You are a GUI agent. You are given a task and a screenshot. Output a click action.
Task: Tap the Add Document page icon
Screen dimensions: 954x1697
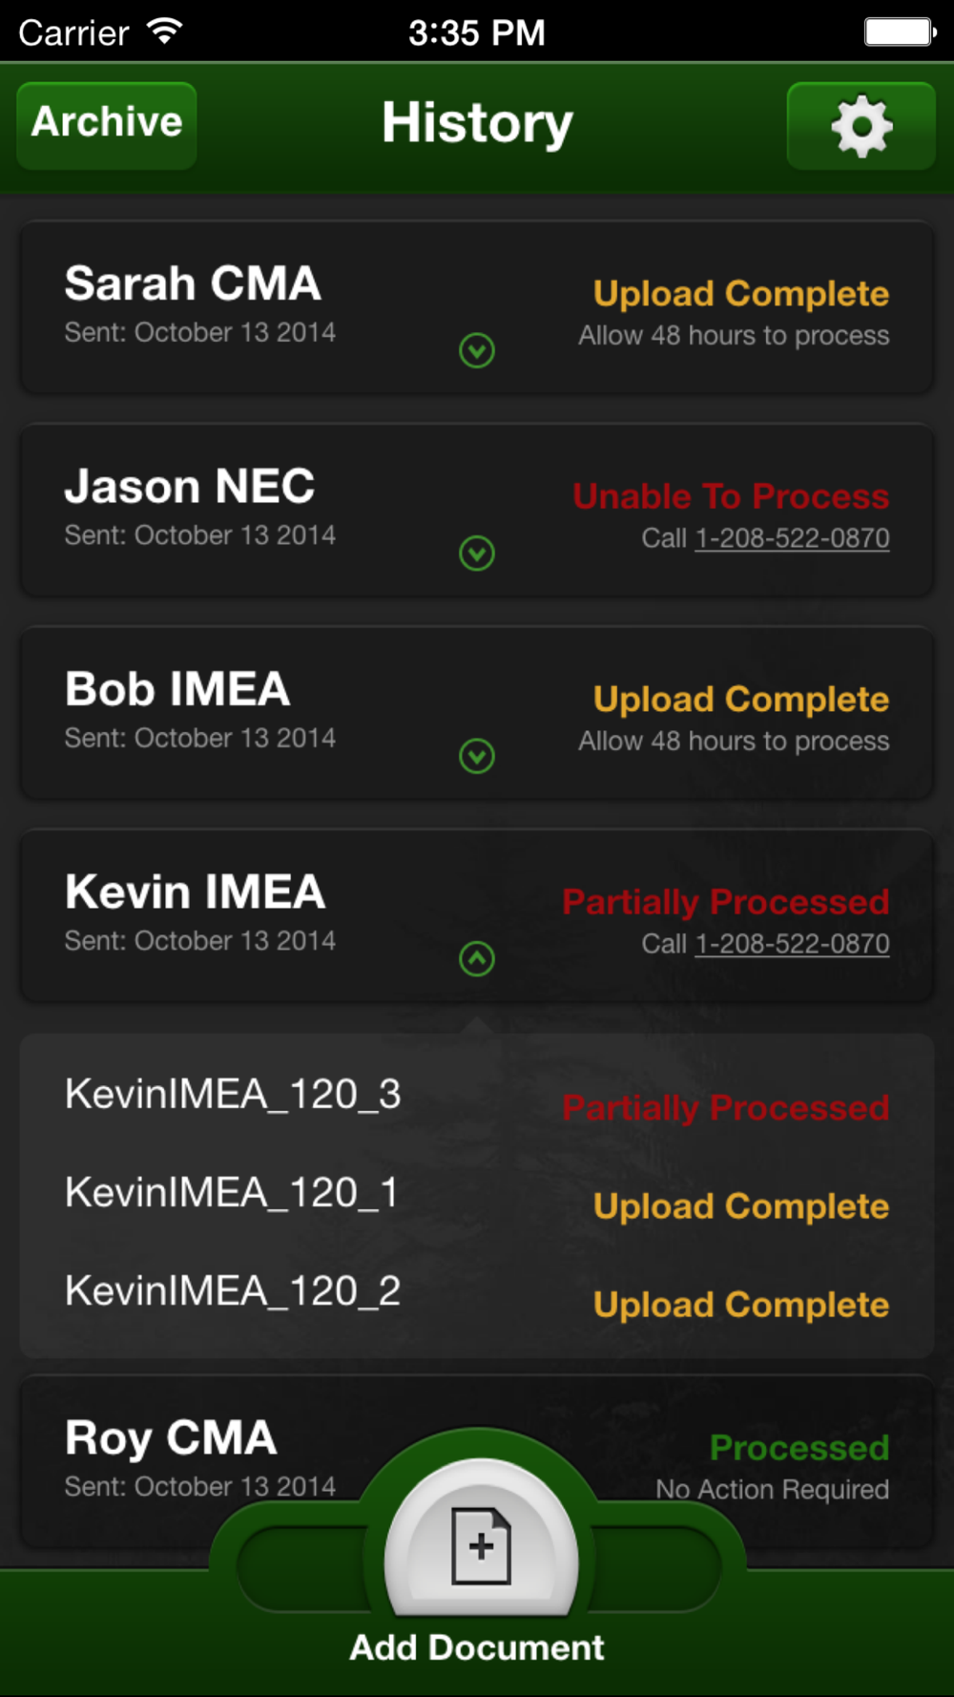[481, 1545]
